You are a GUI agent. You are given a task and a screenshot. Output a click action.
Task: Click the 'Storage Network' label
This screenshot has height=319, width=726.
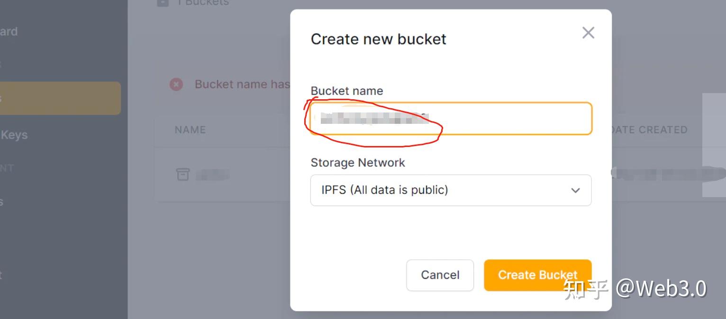click(x=358, y=163)
